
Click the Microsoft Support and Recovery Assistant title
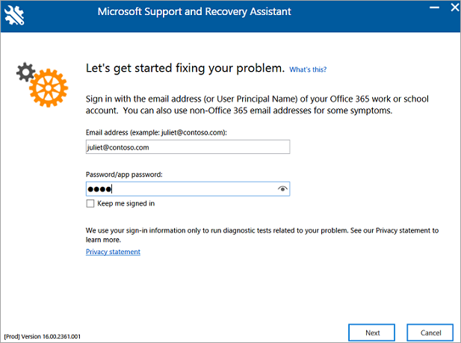[x=194, y=12]
